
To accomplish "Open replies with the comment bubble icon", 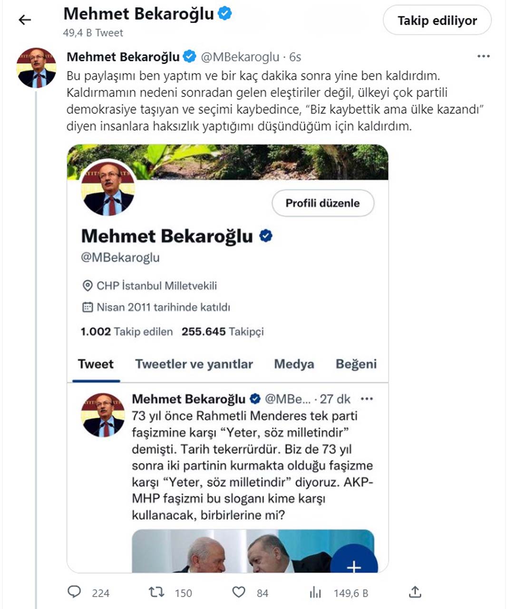I will pyautogui.click(x=75, y=591).
